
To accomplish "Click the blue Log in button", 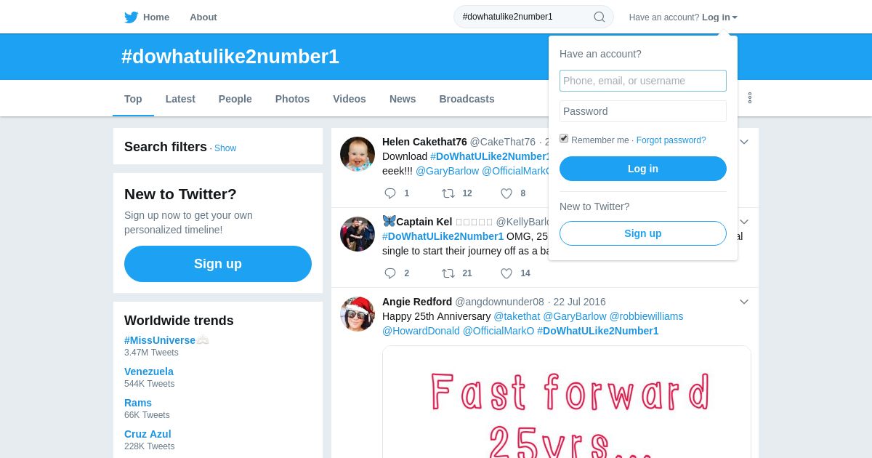I will point(643,169).
